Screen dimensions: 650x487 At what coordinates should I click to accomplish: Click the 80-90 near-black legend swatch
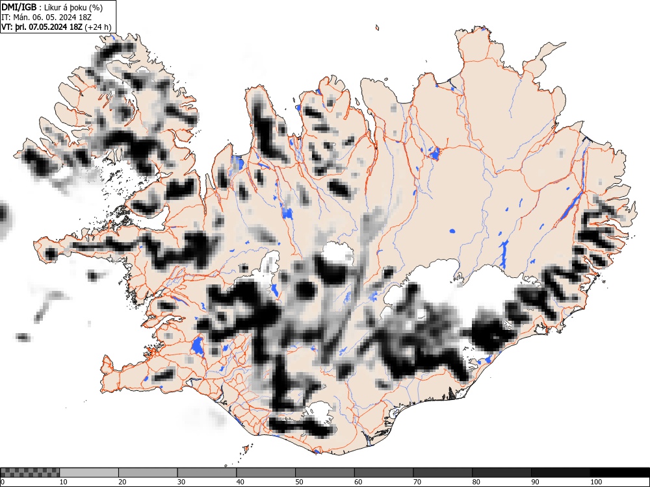click(502, 473)
